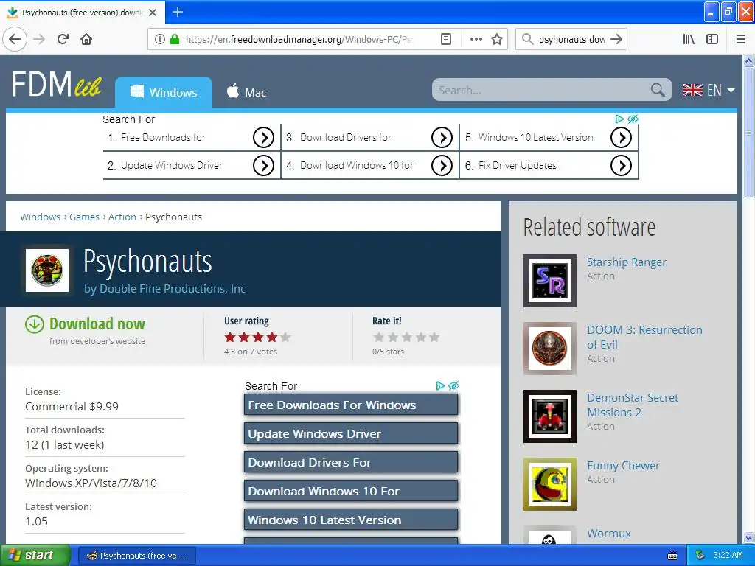The width and height of the screenshot is (755, 566).
Task: Open the Funny Chewer thumbnail icon
Action: pyautogui.click(x=550, y=484)
